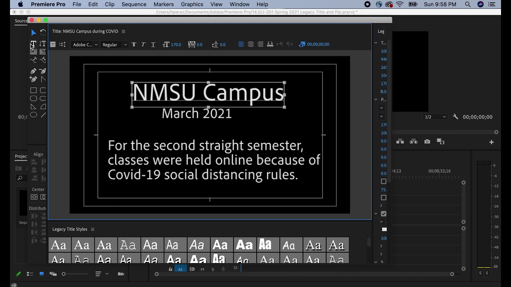This screenshot has width=511, height=287.
Task: Click the Lift button in Program Monitor
Action: pos(400,142)
